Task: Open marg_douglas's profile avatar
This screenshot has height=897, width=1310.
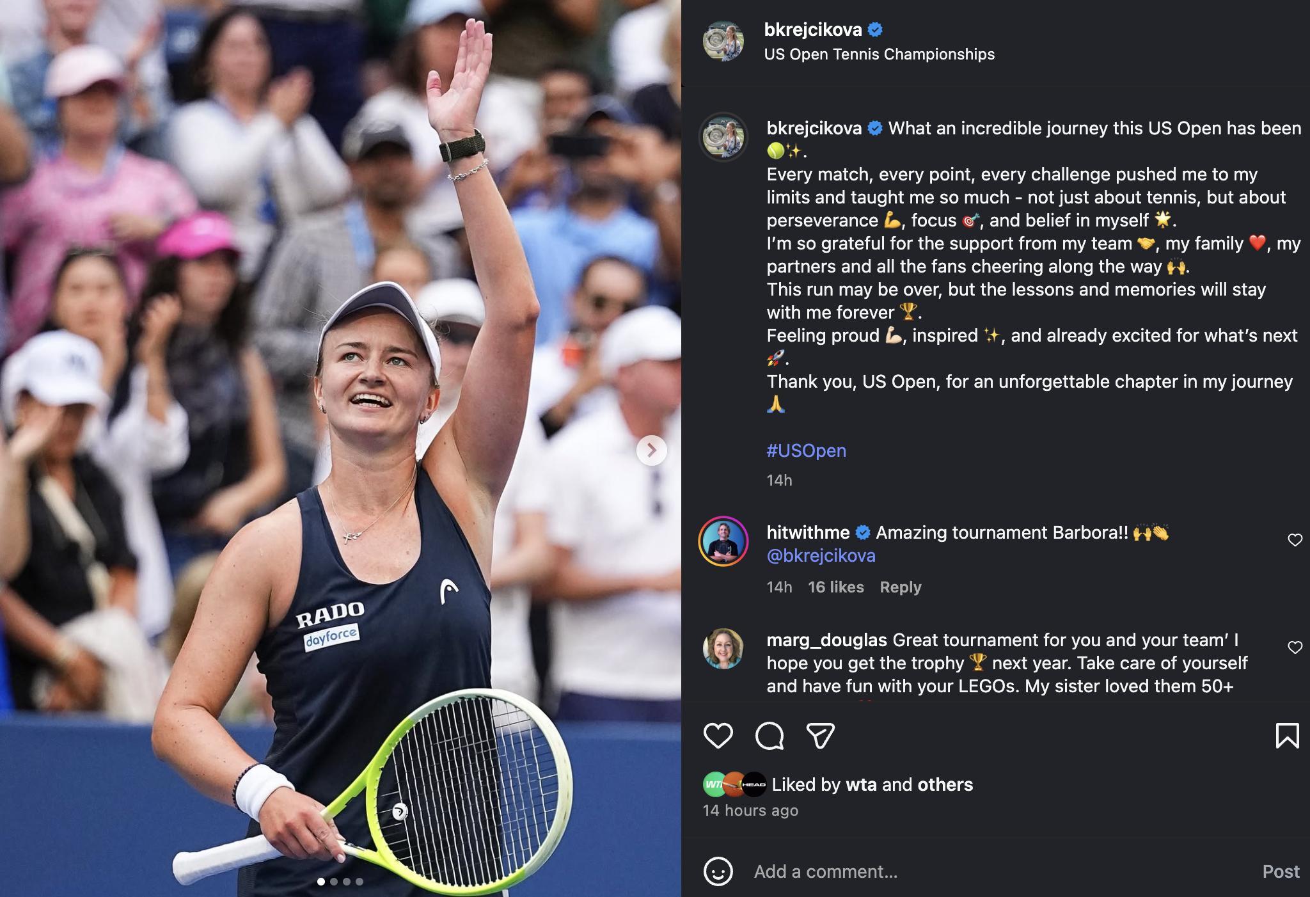Action: [723, 649]
